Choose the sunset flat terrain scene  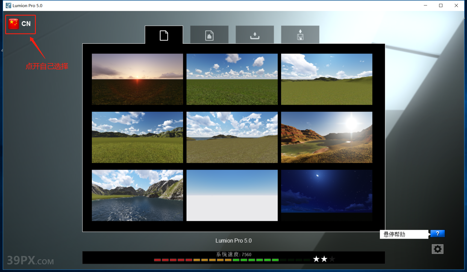[x=137, y=79]
